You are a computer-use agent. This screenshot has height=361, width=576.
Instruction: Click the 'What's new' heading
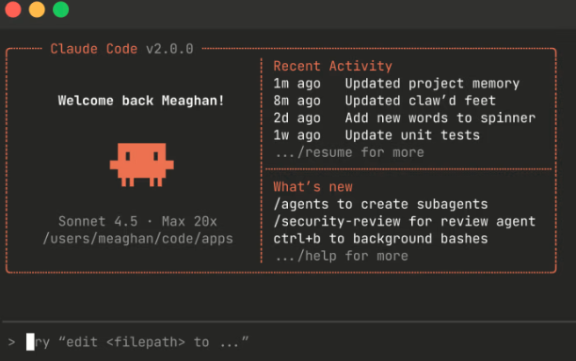[313, 187]
